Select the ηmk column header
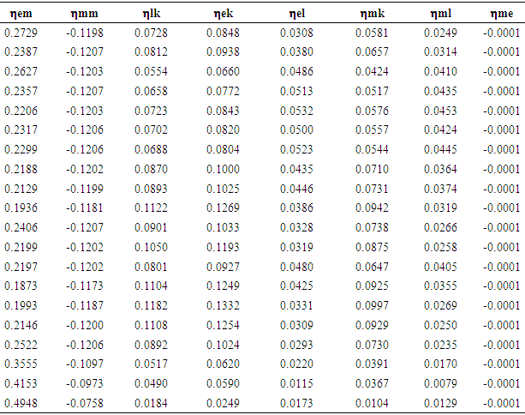Image resolution: width=525 pixels, height=415 pixels. click(x=372, y=14)
